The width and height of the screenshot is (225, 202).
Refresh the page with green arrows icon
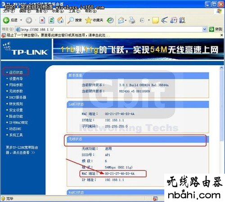(51, 20)
